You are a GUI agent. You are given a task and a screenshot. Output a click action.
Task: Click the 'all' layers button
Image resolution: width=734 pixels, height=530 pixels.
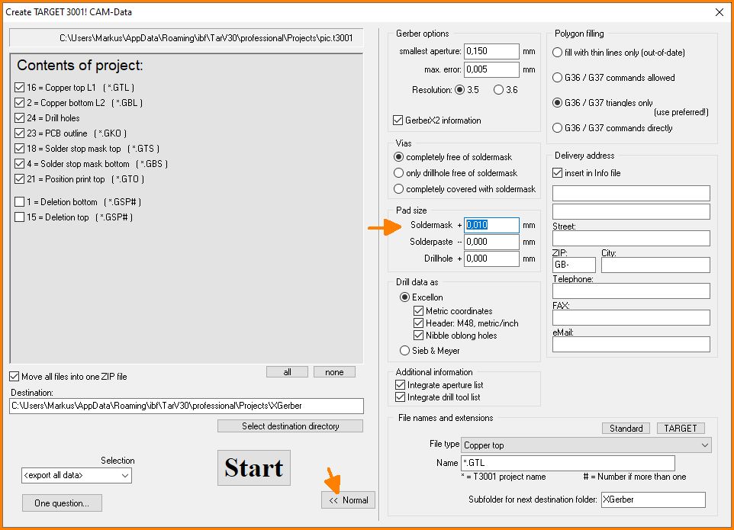287,372
